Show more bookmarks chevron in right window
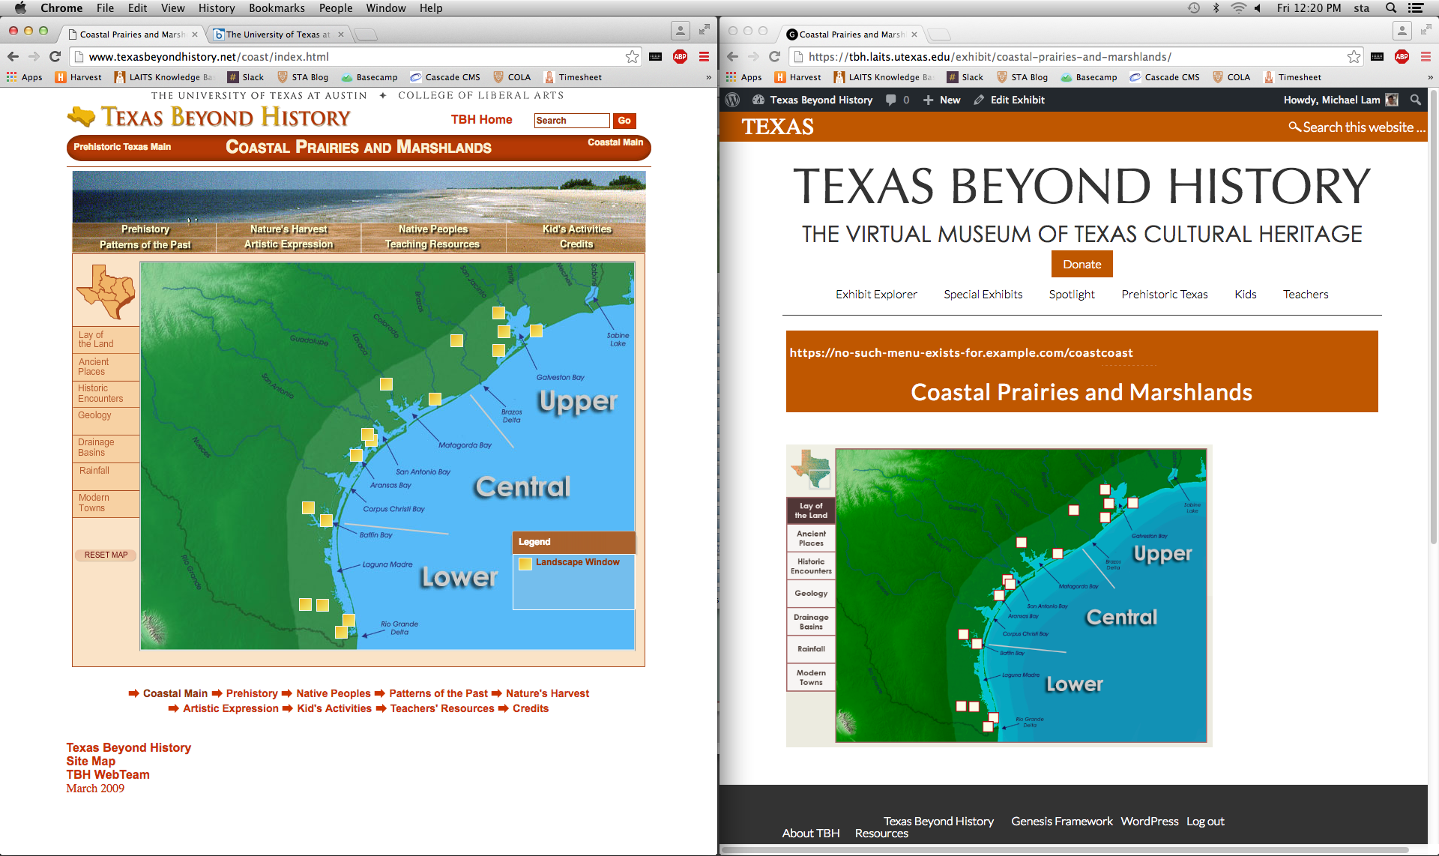1439x856 pixels. [1430, 77]
